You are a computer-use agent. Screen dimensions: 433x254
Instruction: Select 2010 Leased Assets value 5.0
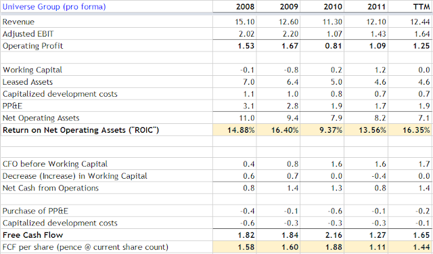point(336,82)
